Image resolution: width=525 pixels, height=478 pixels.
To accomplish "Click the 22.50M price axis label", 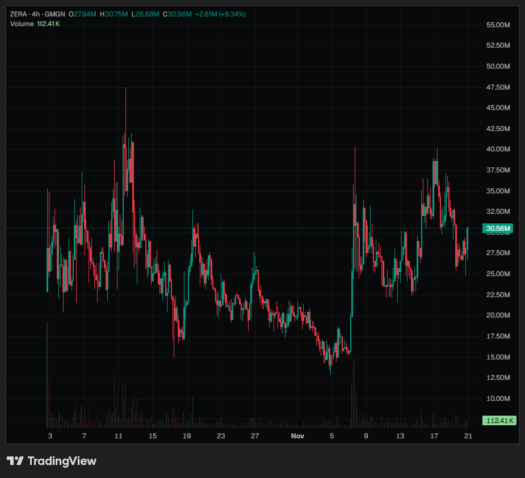I will (x=498, y=295).
